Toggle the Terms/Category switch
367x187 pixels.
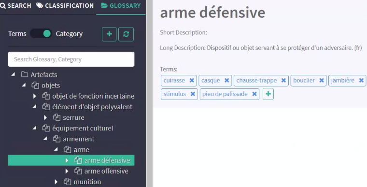pyautogui.click(x=41, y=34)
